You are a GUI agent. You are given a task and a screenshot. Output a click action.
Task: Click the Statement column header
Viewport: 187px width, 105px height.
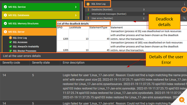pyautogui.click(x=116, y=28)
